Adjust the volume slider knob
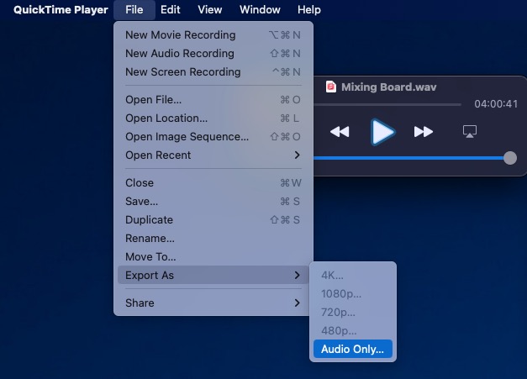Screen dimensions: 527x379 point(510,158)
